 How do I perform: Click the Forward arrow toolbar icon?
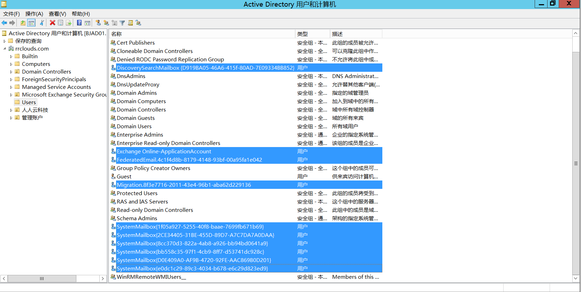click(x=12, y=23)
